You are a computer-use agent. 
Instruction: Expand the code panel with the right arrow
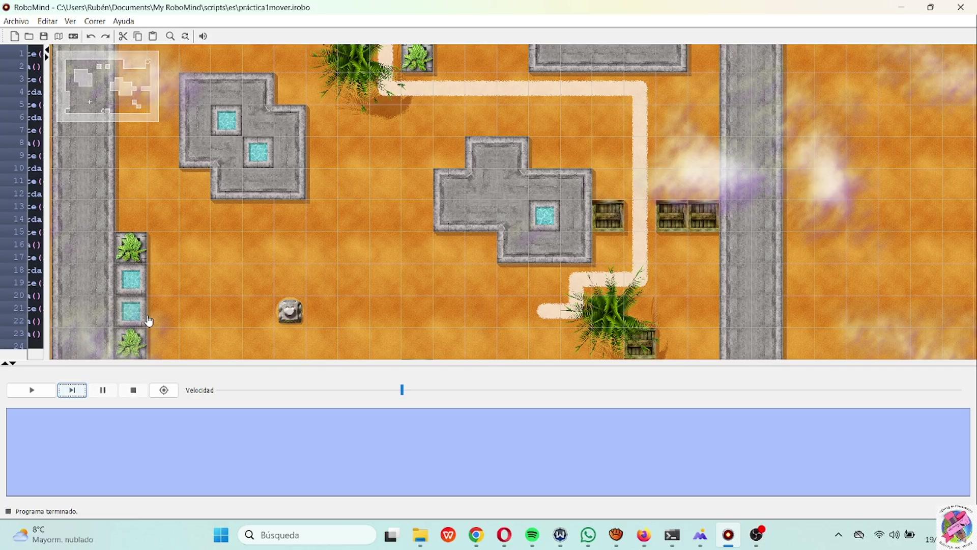pos(47,57)
